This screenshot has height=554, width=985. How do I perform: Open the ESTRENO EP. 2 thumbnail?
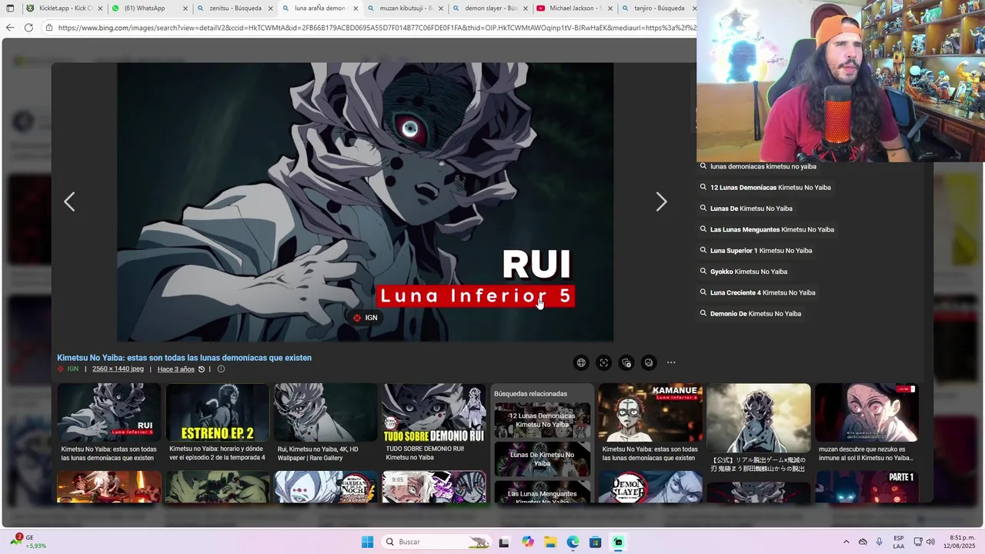[x=218, y=413]
